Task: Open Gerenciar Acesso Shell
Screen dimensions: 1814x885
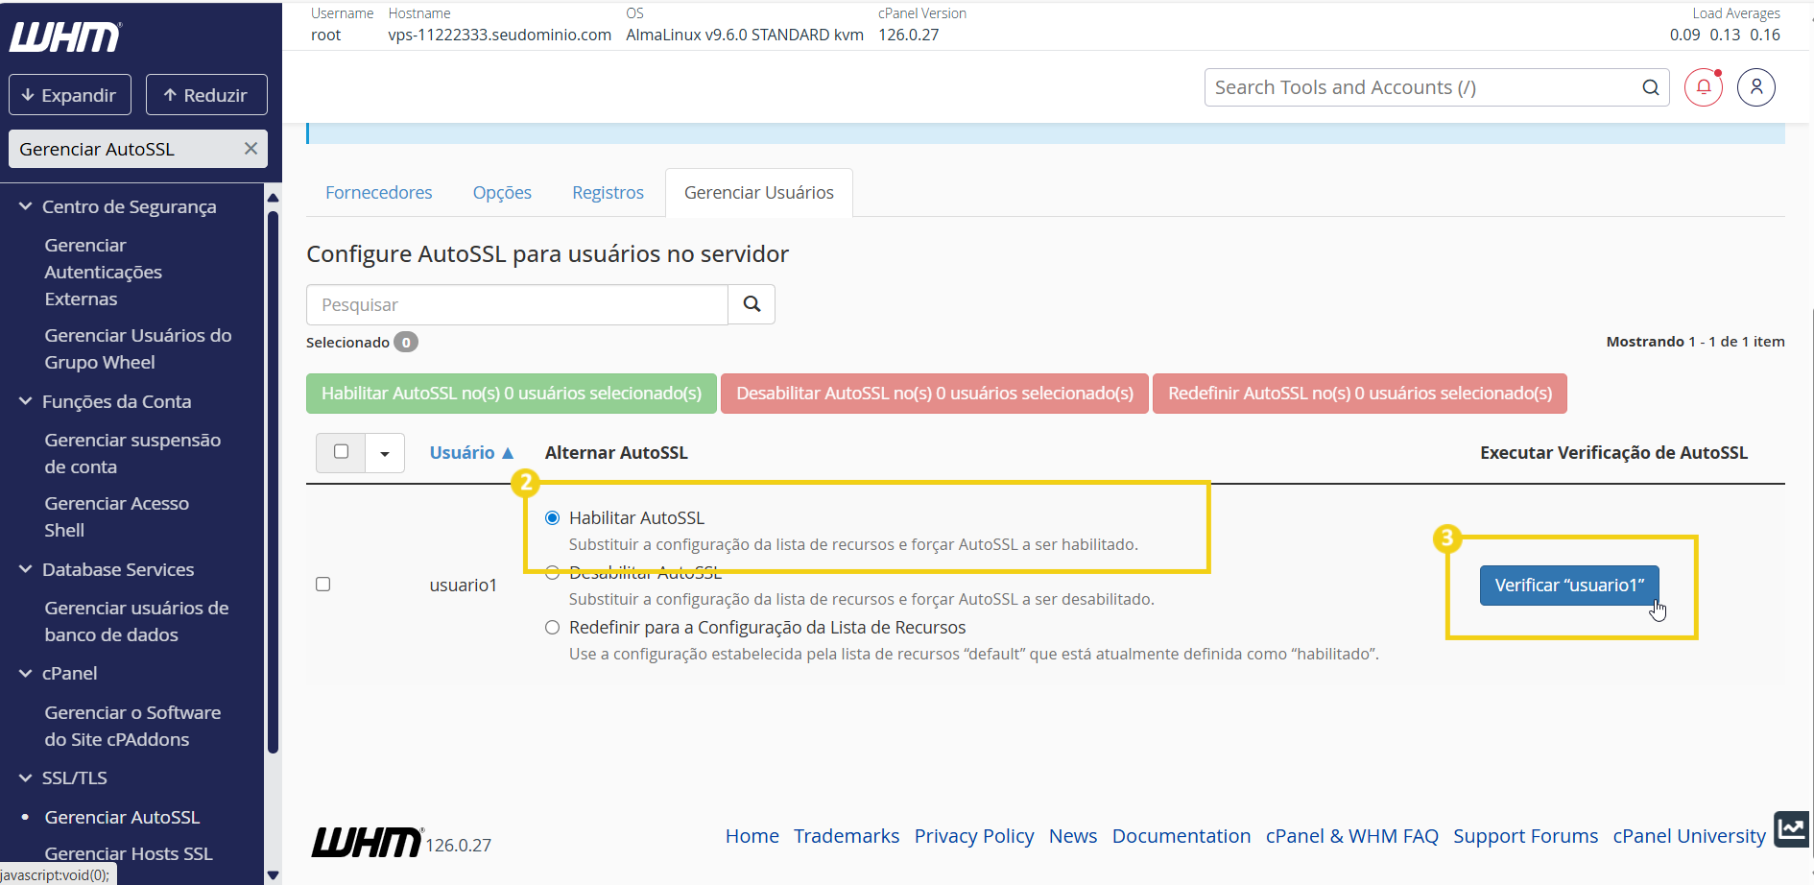Action: pos(116,516)
